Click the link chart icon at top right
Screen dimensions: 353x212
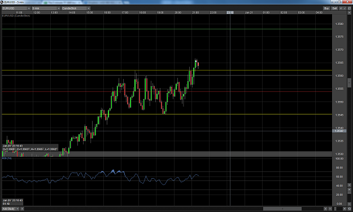(350, 8)
